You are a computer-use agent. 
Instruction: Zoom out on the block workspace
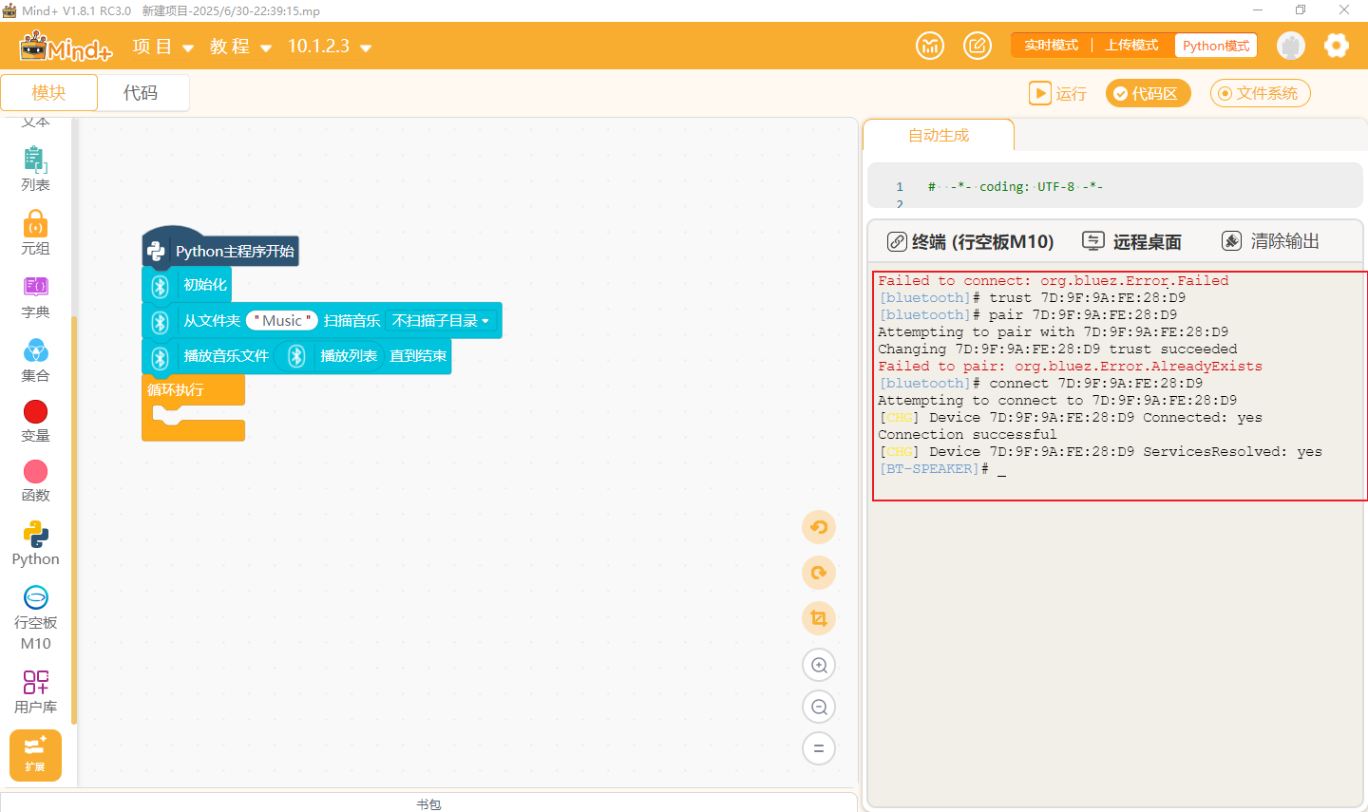(819, 707)
